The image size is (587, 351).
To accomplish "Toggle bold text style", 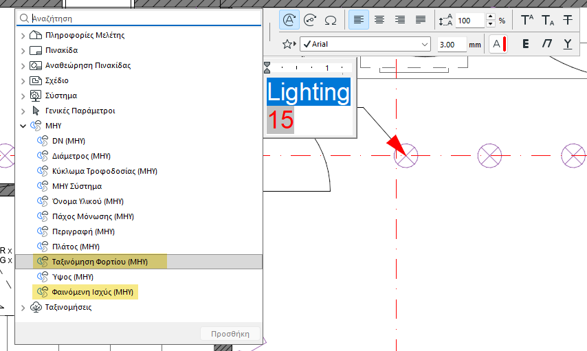I will pyautogui.click(x=526, y=44).
